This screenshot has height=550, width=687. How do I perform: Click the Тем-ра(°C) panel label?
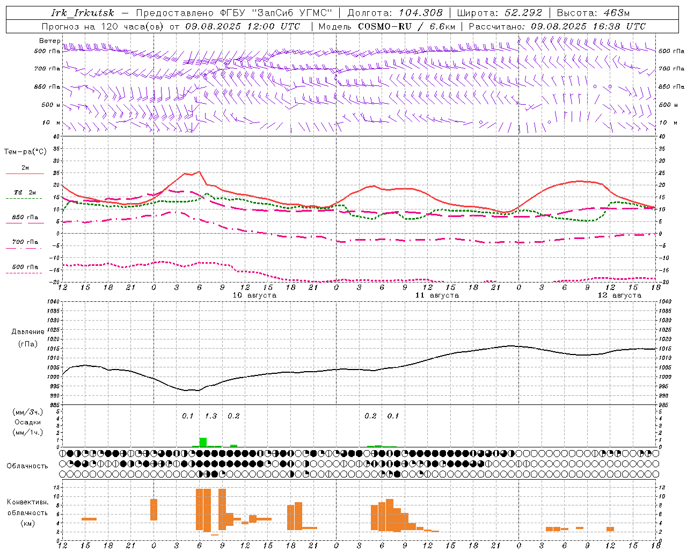click(x=25, y=152)
